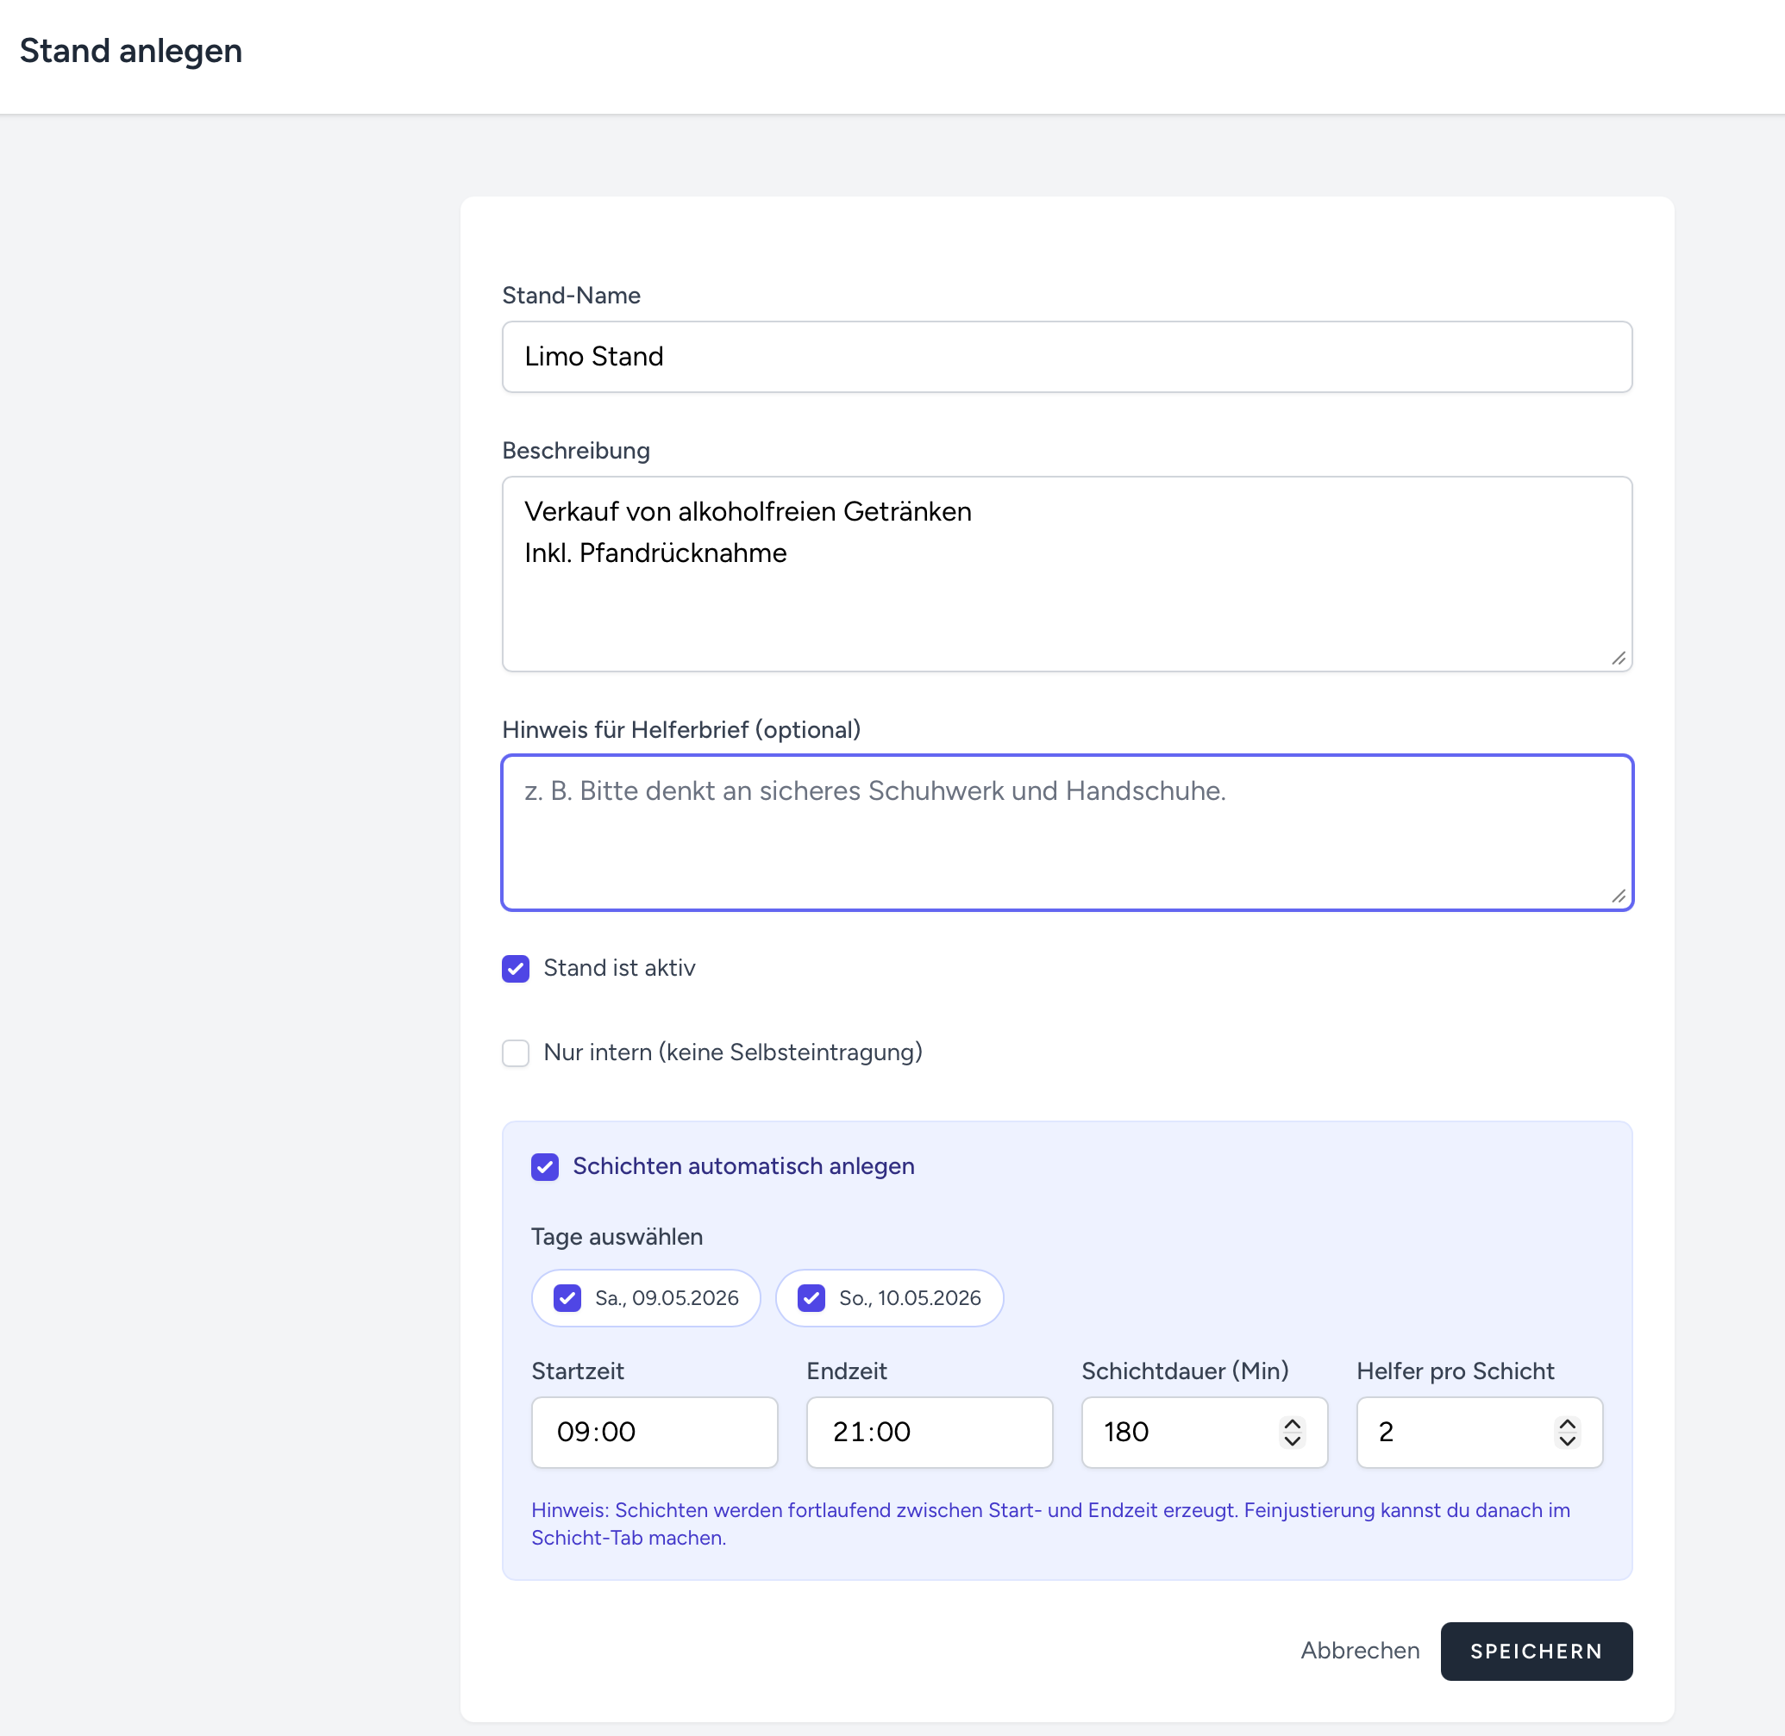Toggle Schichten automatisch anlegen checkbox
The width and height of the screenshot is (1785, 1736).
[x=544, y=1167]
